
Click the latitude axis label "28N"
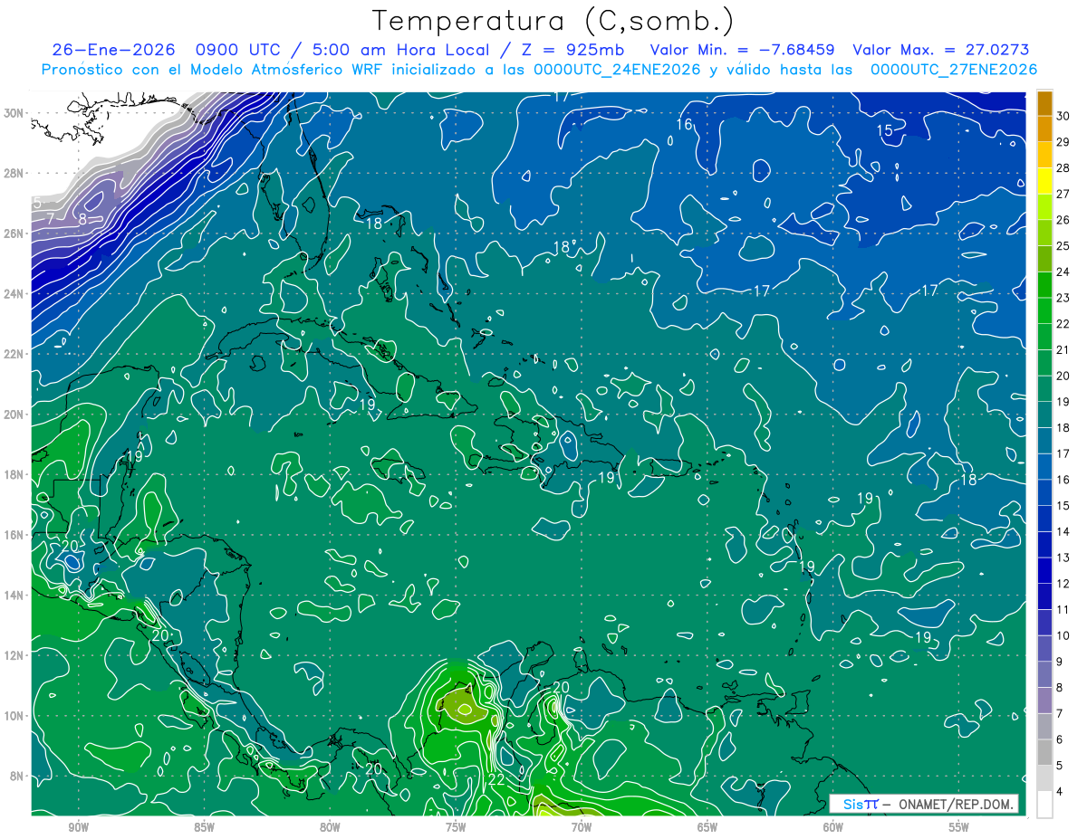click(14, 173)
